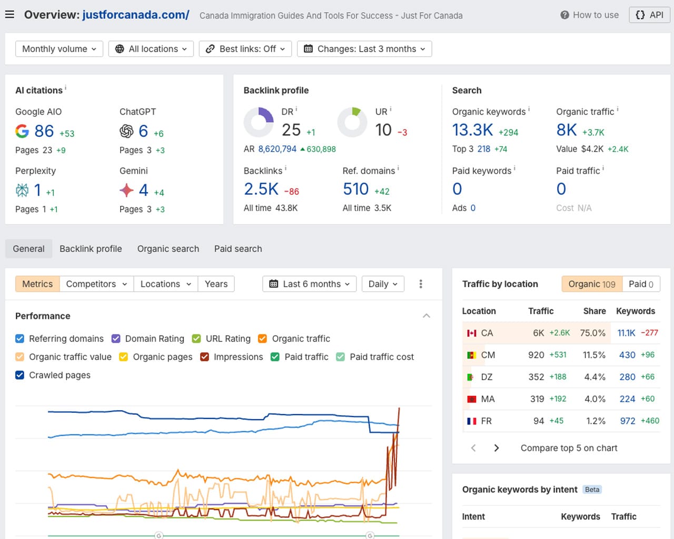This screenshot has height=539, width=674.
Task: Click the Perplexity logo icon
Action: coord(22,190)
